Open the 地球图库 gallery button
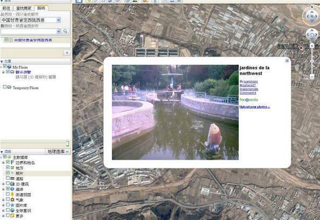 (58, 152)
